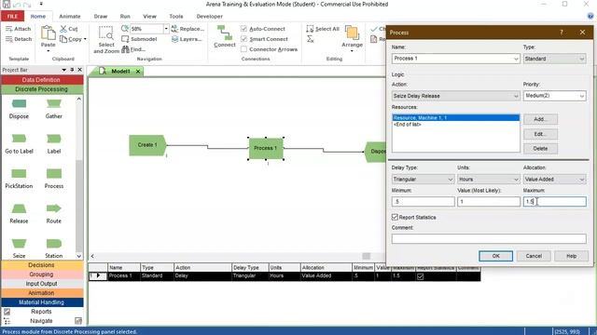Select the Label module icon

click(54, 139)
